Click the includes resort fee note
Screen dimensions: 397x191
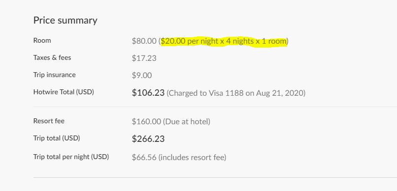coord(193,158)
